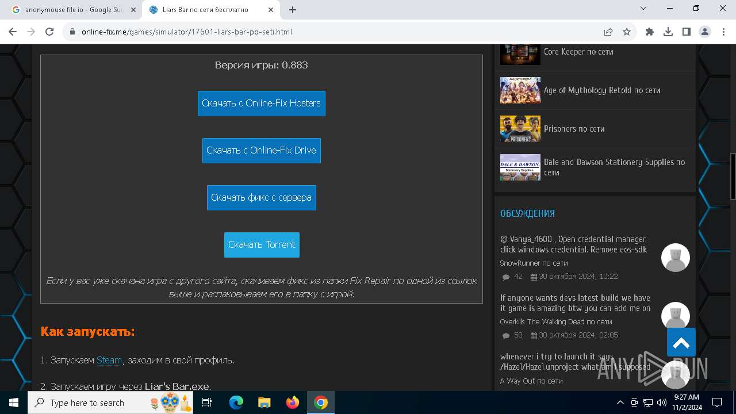Open the Windows Start menu
Viewport: 736px width, 414px height.
tap(14, 402)
